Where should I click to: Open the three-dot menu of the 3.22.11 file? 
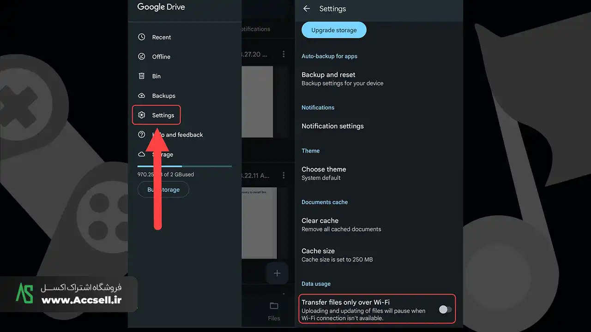pos(283,176)
